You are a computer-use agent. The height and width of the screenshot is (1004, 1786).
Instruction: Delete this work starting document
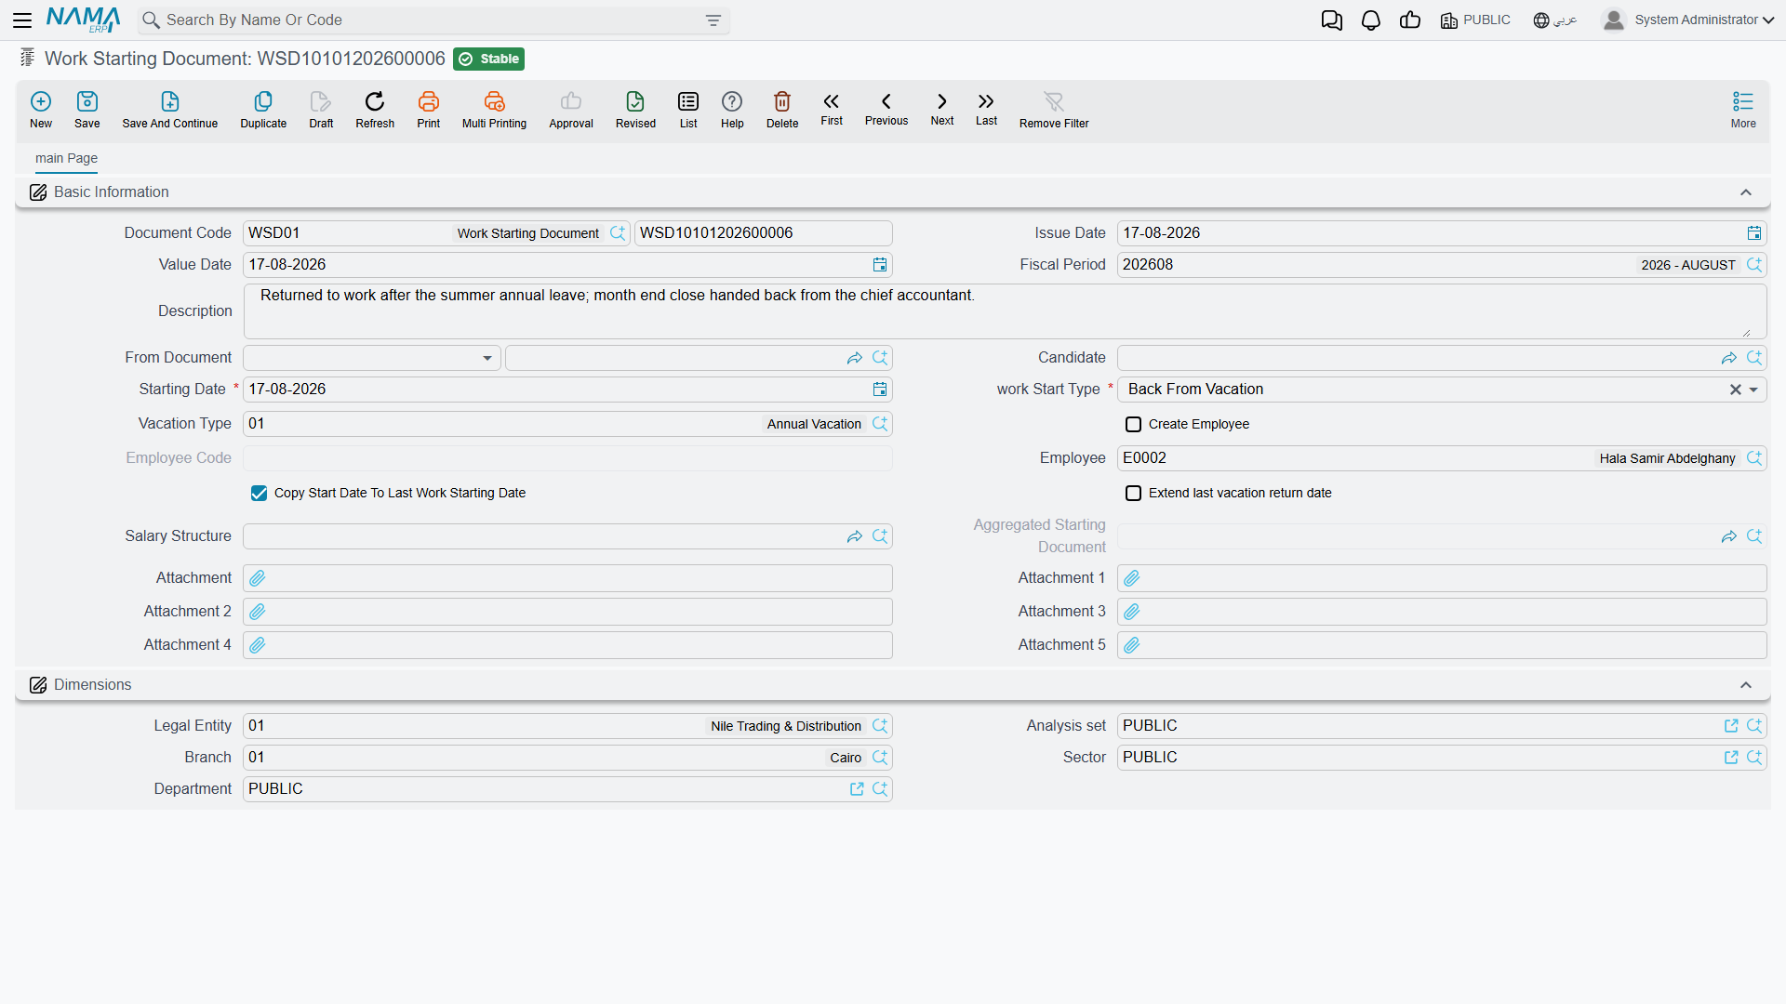point(782,110)
